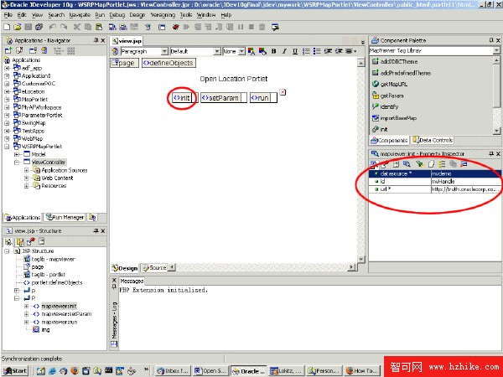Click the background color picker icon
Viewport: 503px width, 377px height.
coord(262,51)
